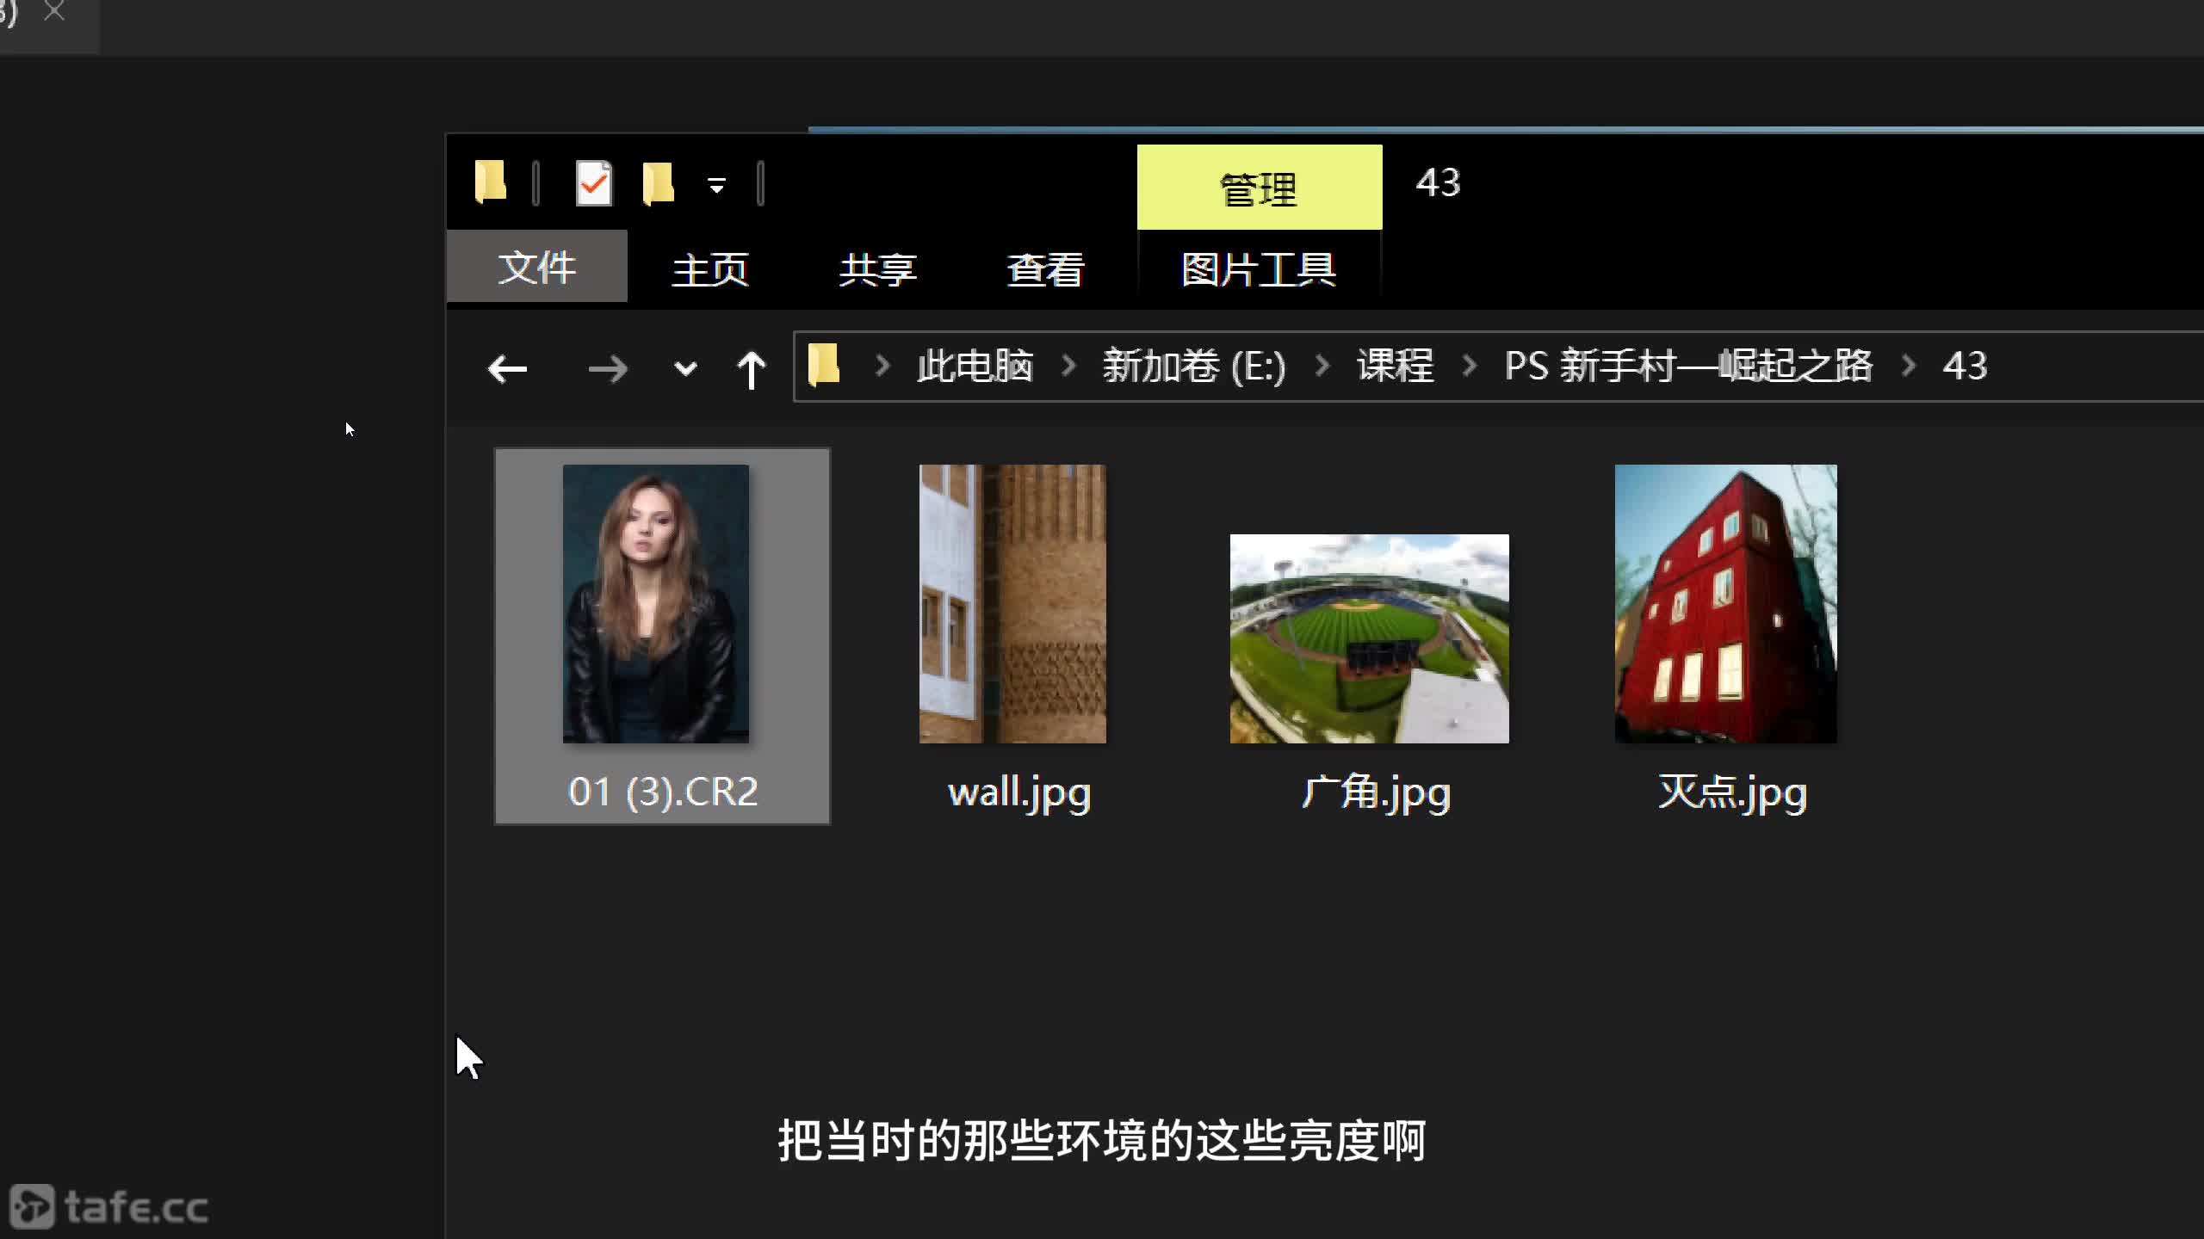
Task: Click the folder icon in the address bar
Action: 824,366
